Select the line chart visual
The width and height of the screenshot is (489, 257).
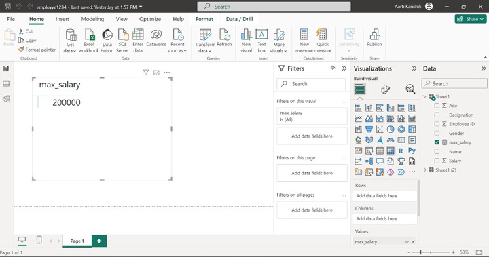click(x=358, y=119)
